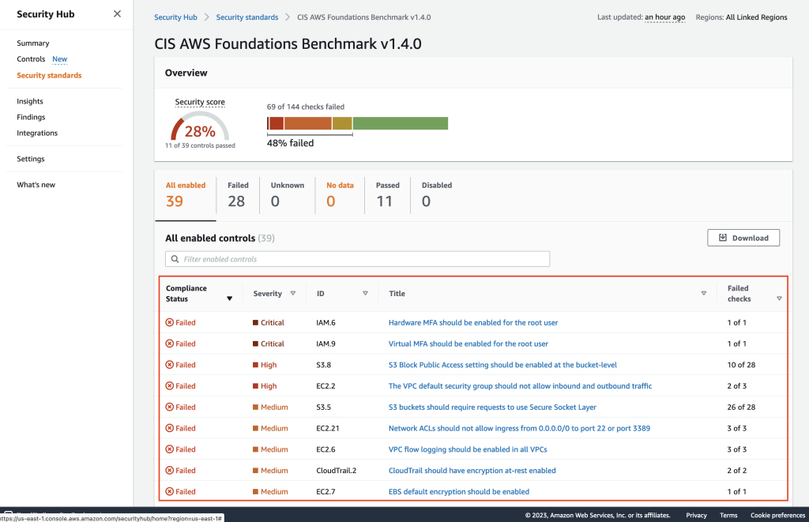809x522 pixels.
Task: Click the Failed status icon for S3.5
Action: (169, 407)
